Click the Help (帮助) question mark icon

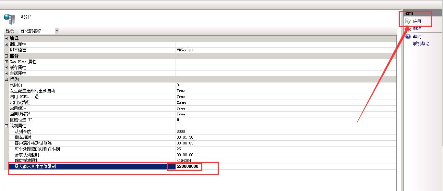coord(408,37)
